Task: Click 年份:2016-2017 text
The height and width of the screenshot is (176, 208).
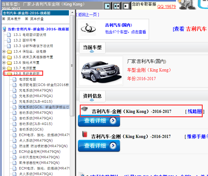Action: click(x=141, y=79)
